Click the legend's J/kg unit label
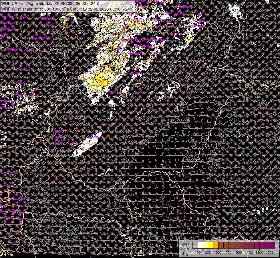This screenshot has height=258, width=280. (185, 254)
